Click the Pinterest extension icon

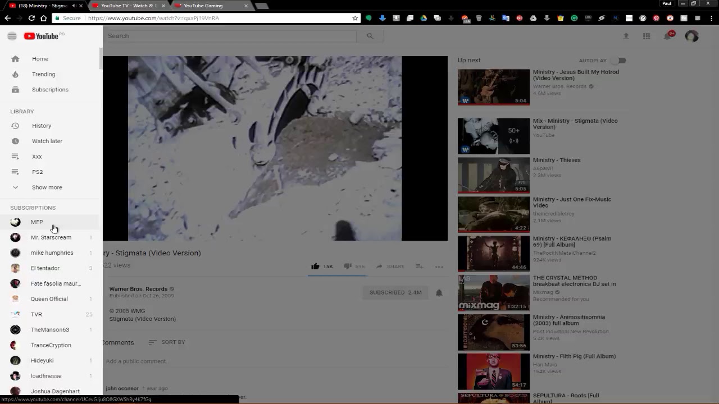point(656,18)
